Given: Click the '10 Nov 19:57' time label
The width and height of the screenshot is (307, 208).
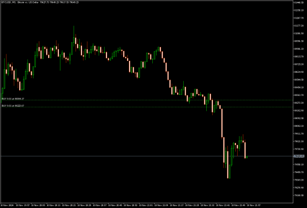Looking at the screenshot, I should click(23, 205).
